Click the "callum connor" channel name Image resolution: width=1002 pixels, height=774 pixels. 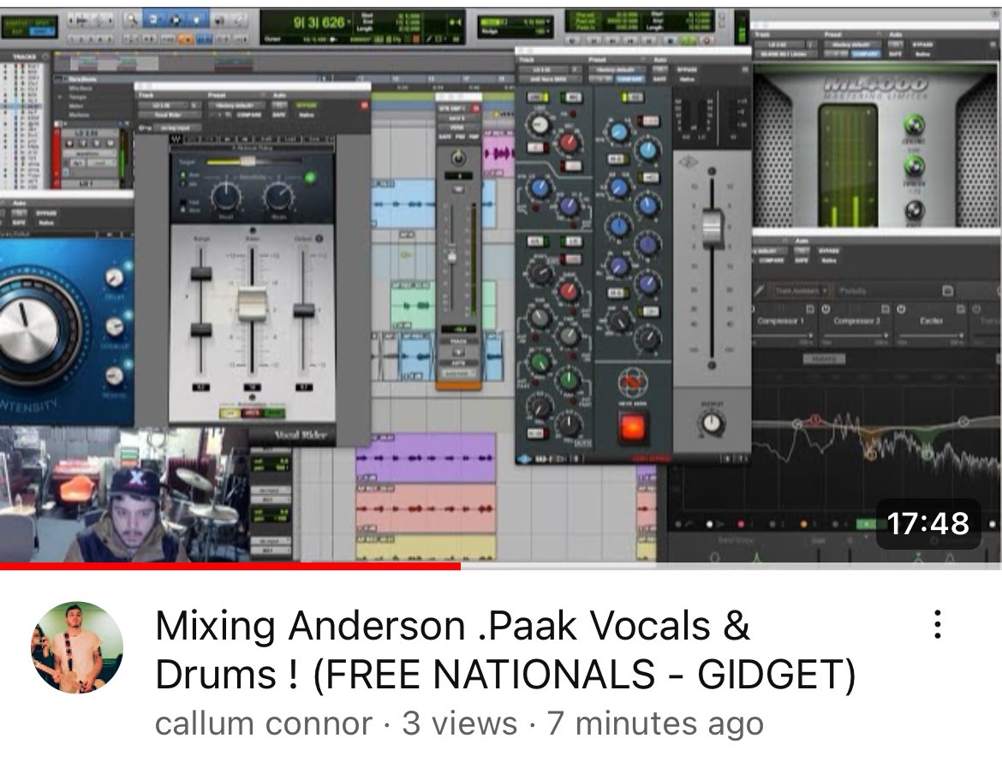point(263,723)
